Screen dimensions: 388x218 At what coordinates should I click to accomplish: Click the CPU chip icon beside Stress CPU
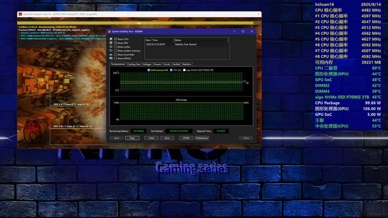[111, 39]
